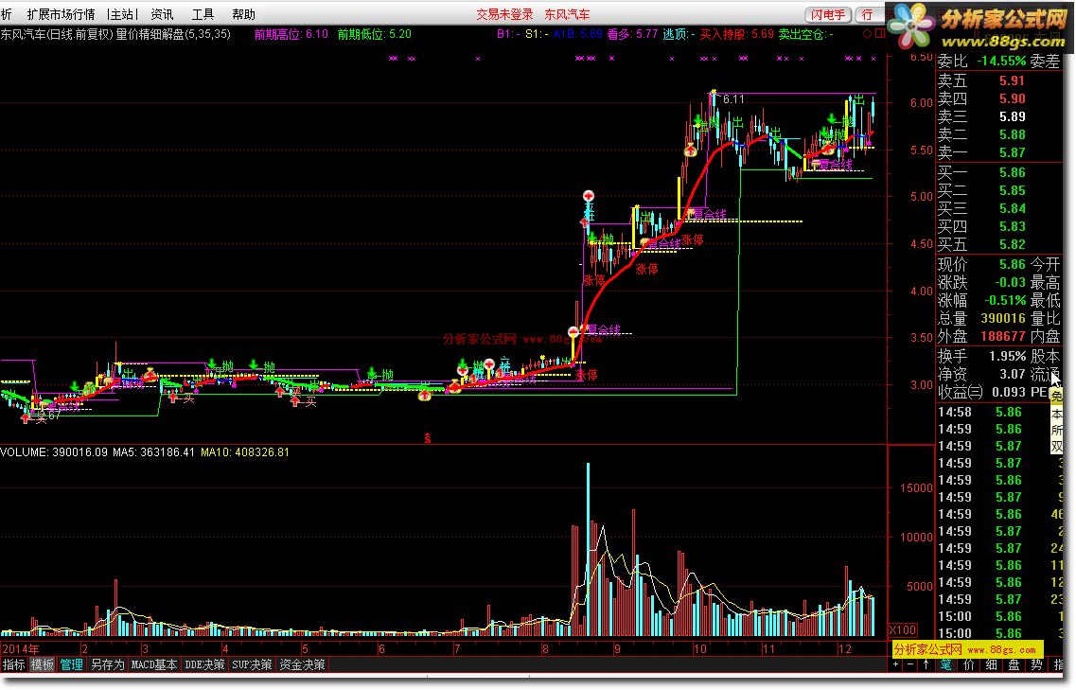Click the MA5: 363186.41 volume label
The width and height of the screenshot is (1076, 690).
pos(153,452)
